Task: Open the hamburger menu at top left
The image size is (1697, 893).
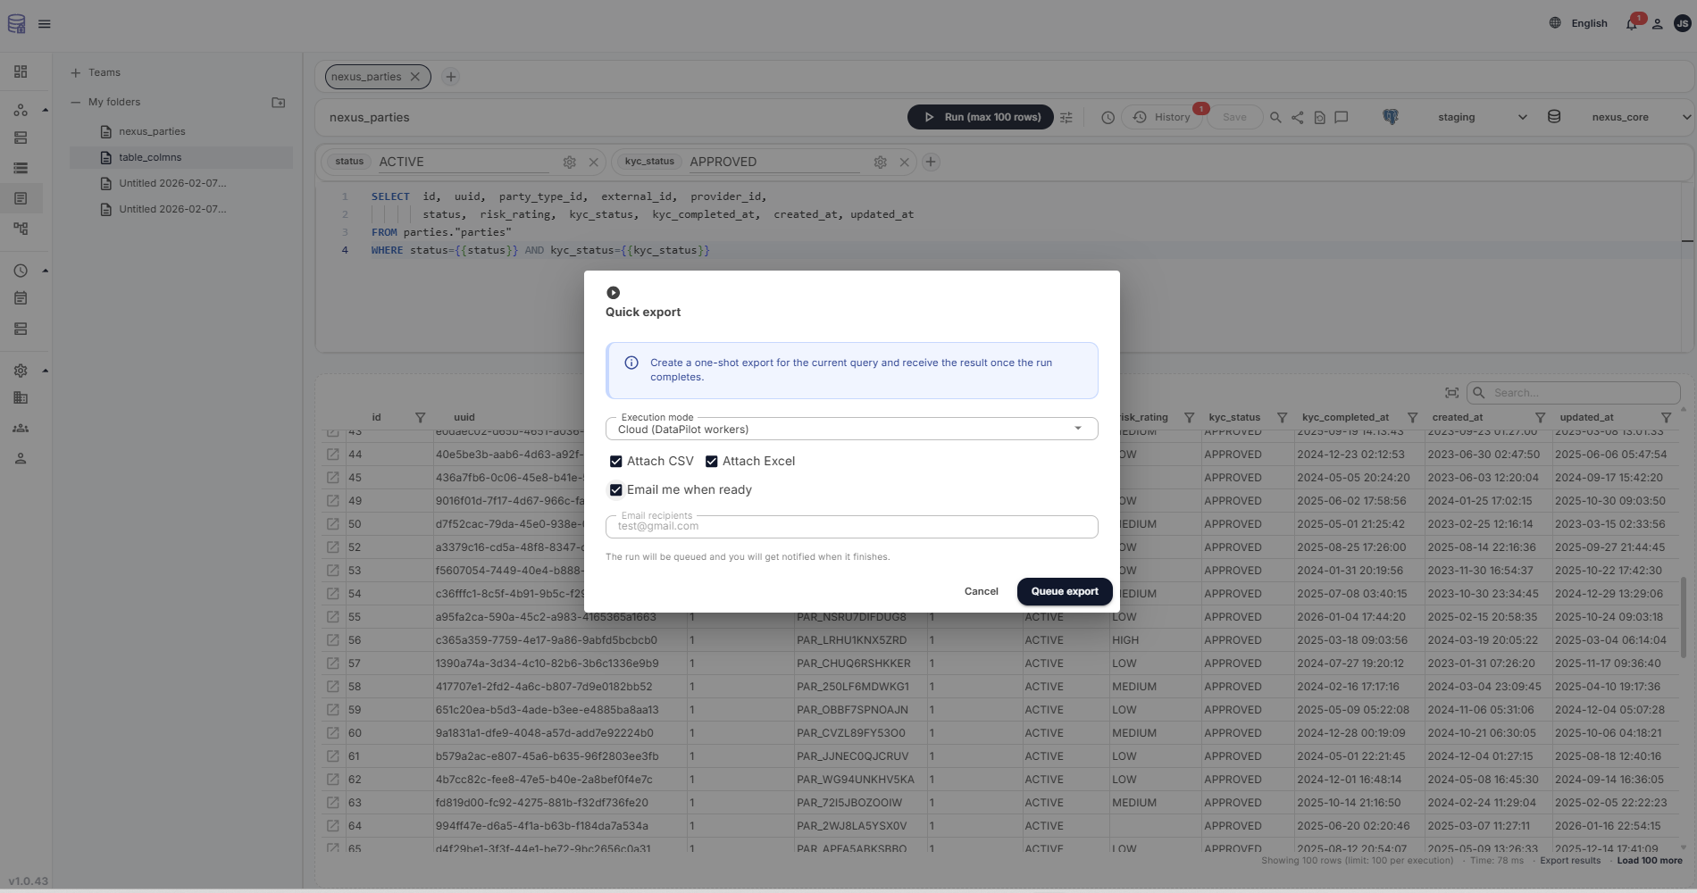Action: tap(45, 23)
